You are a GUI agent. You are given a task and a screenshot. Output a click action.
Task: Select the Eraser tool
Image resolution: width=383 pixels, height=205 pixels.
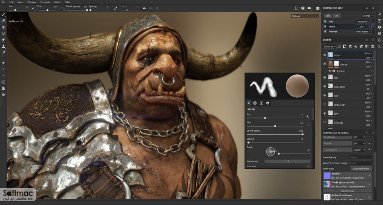pyautogui.click(x=3, y=21)
